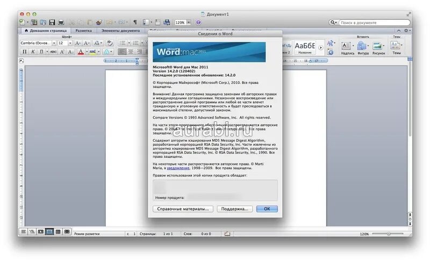The image size is (430, 261).
Task: Open the Элементы документа tab
Action: pyautogui.click(x=120, y=31)
